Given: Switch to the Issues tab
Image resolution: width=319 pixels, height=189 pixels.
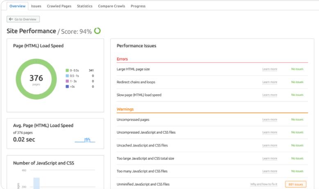Looking at the screenshot, I should (x=36, y=6).
